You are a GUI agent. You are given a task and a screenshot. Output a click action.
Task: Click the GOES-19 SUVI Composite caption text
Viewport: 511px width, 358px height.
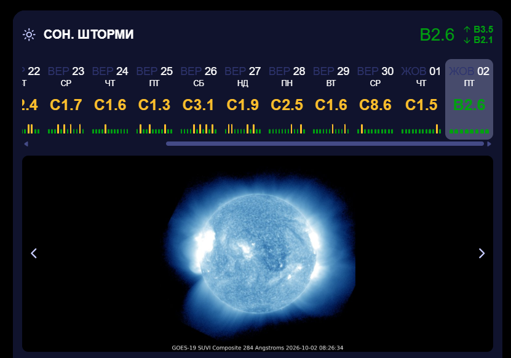click(258, 348)
